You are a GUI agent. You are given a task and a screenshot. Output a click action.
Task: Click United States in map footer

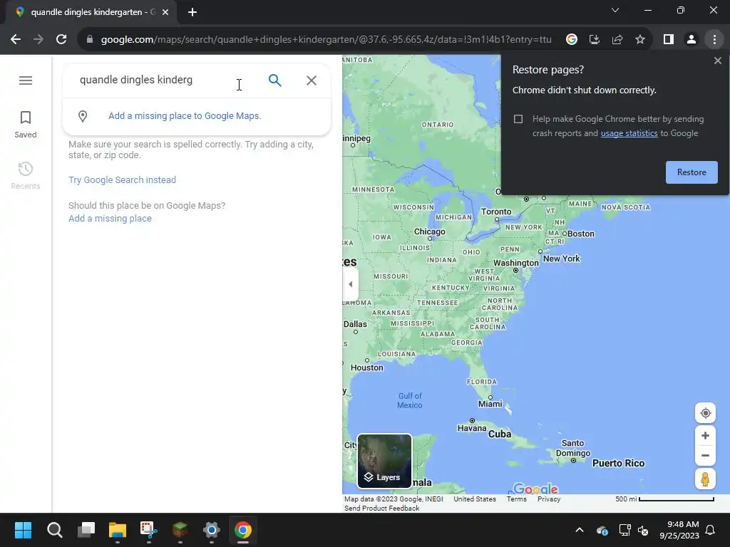coord(474,499)
